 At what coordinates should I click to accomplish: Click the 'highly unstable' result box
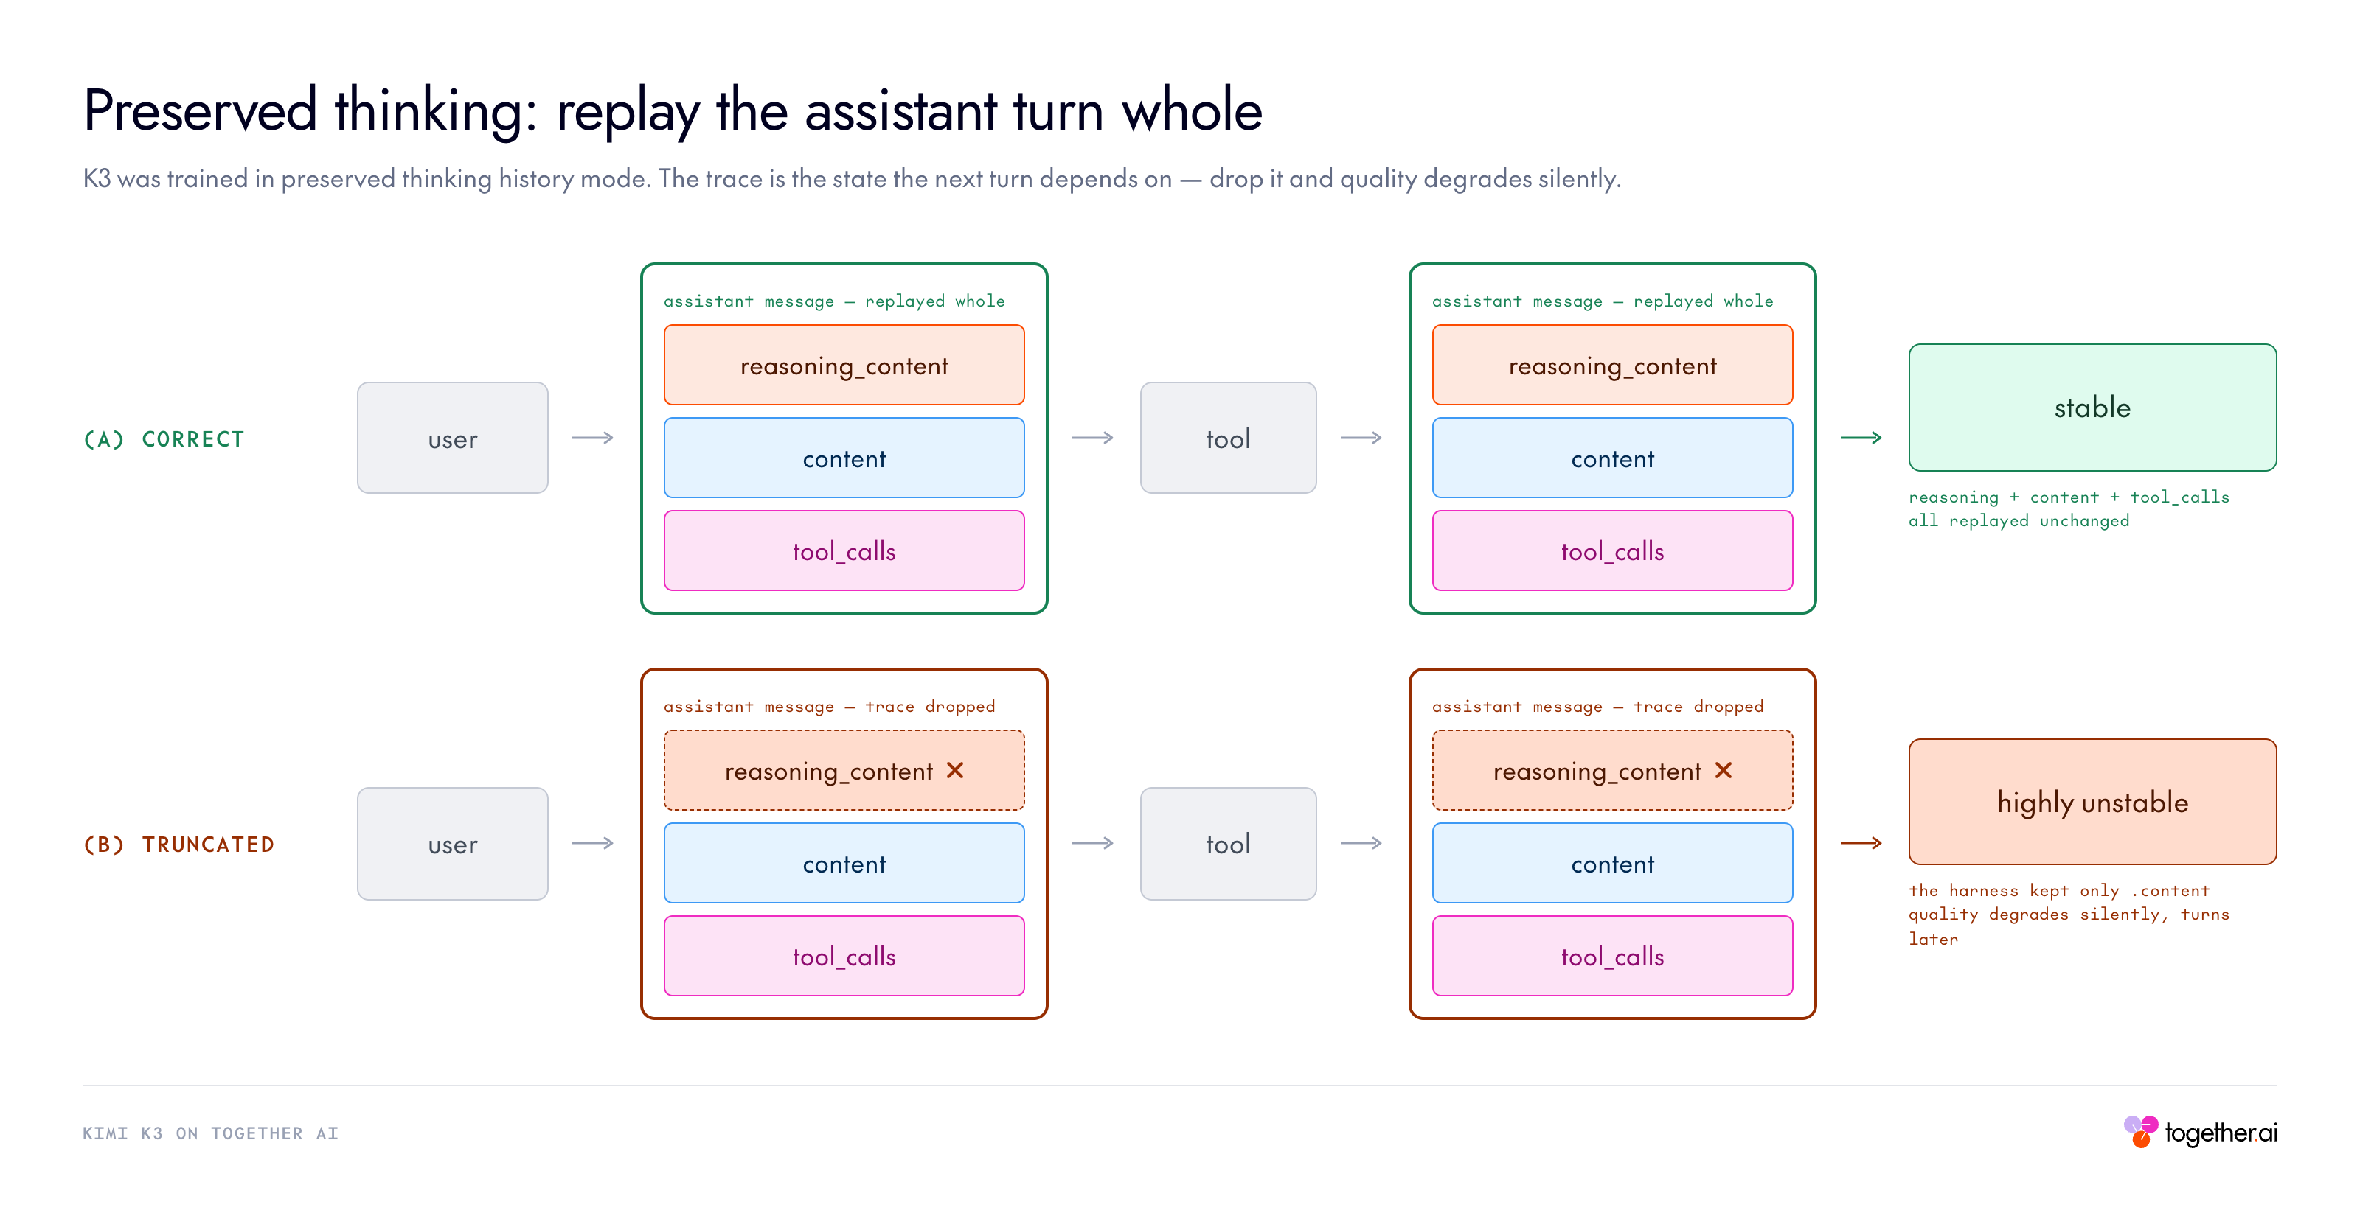tap(2092, 802)
